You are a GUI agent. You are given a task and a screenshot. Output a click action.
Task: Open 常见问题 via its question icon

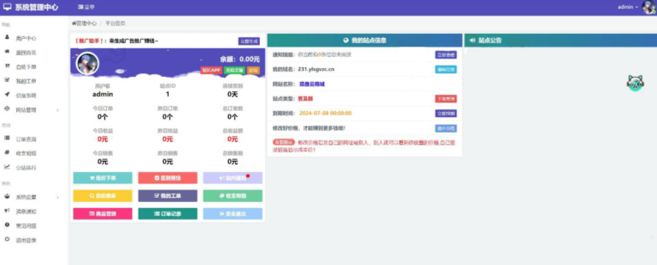(7, 225)
